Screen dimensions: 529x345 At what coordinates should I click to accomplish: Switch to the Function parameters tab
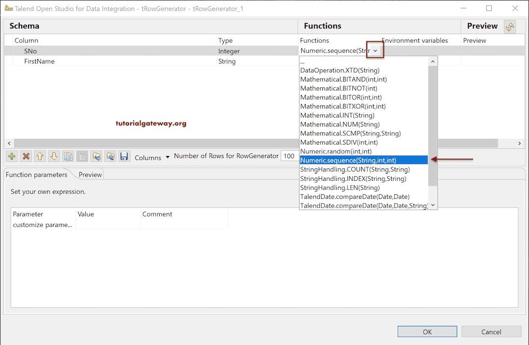coord(37,175)
